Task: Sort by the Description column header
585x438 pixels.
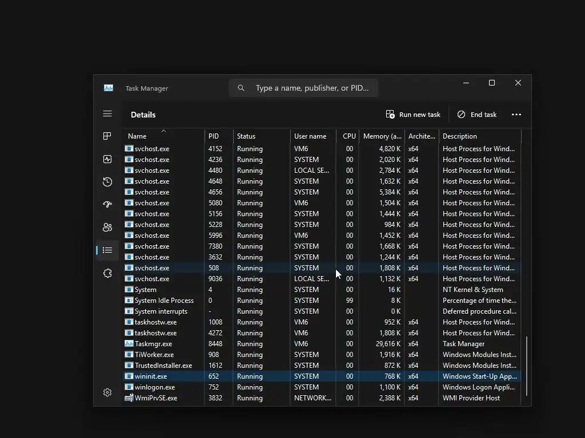Action: click(480, 136)
